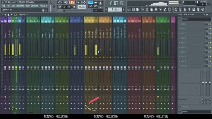Click the Slot 9 label
This screenshot has width=212, height=119.
183,61
